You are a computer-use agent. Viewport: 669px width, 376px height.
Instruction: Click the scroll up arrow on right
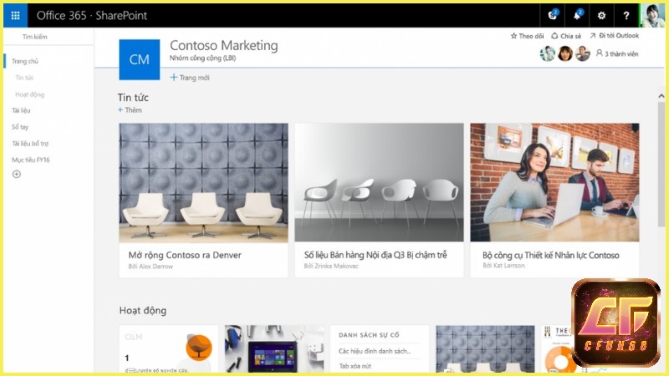pyautogui.click(x=661, y=96)
